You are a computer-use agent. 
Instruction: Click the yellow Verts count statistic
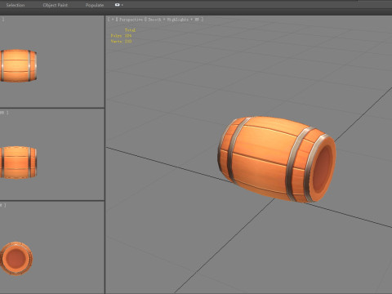point(121,42)
